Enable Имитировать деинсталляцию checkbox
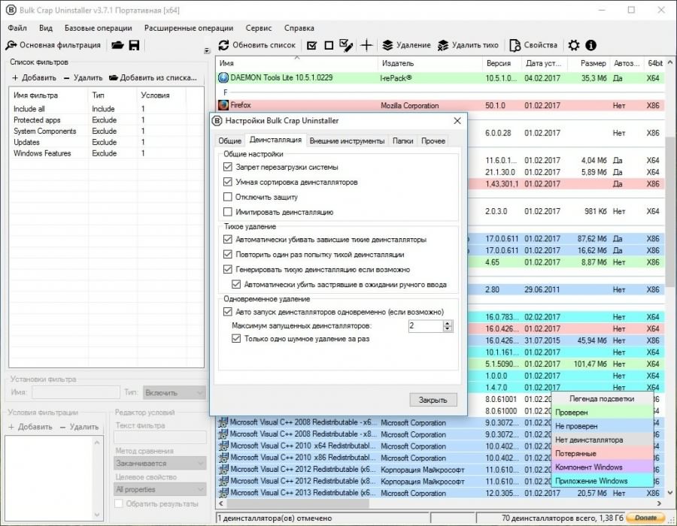 click(229, 212)
